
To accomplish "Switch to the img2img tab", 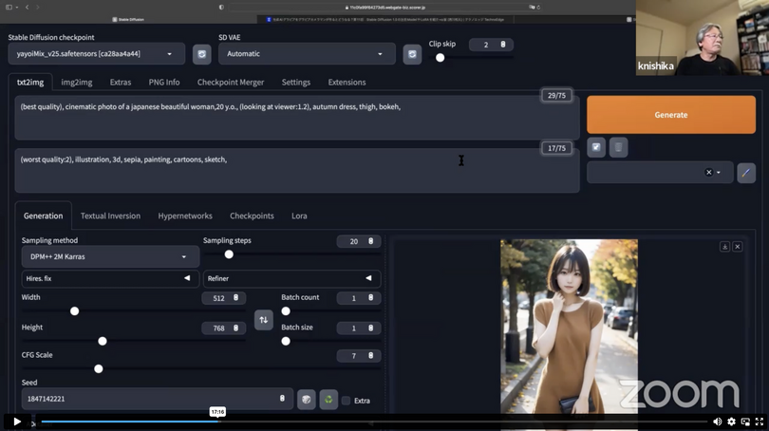I will pyautogui.click(x=77, y=83).
